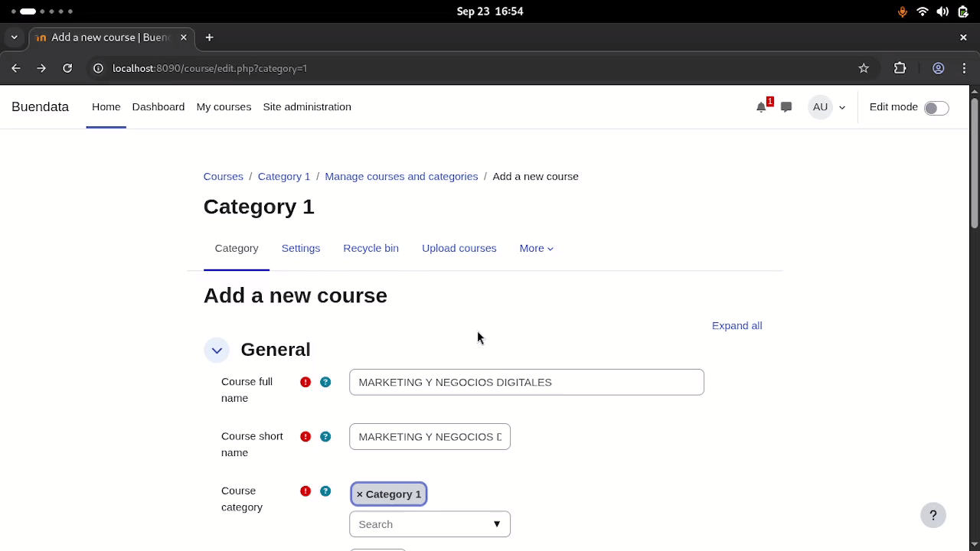Click the help icon beside Course category
The width and height of the screenshot is (980, 551).
(325, 491)
